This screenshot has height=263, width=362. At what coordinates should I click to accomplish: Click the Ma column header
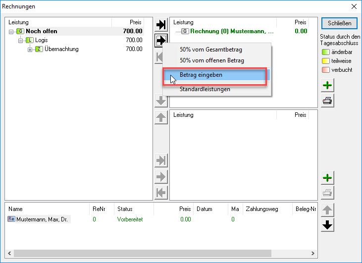[235, 209]
